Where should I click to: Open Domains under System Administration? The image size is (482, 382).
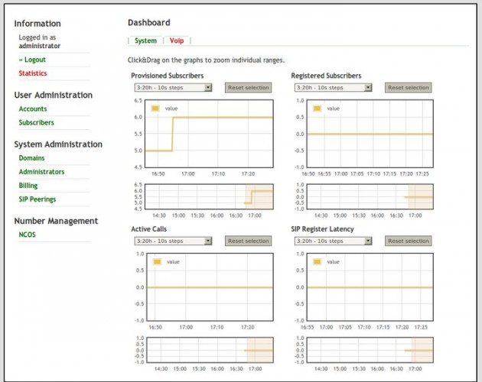(x=32, y=158)
